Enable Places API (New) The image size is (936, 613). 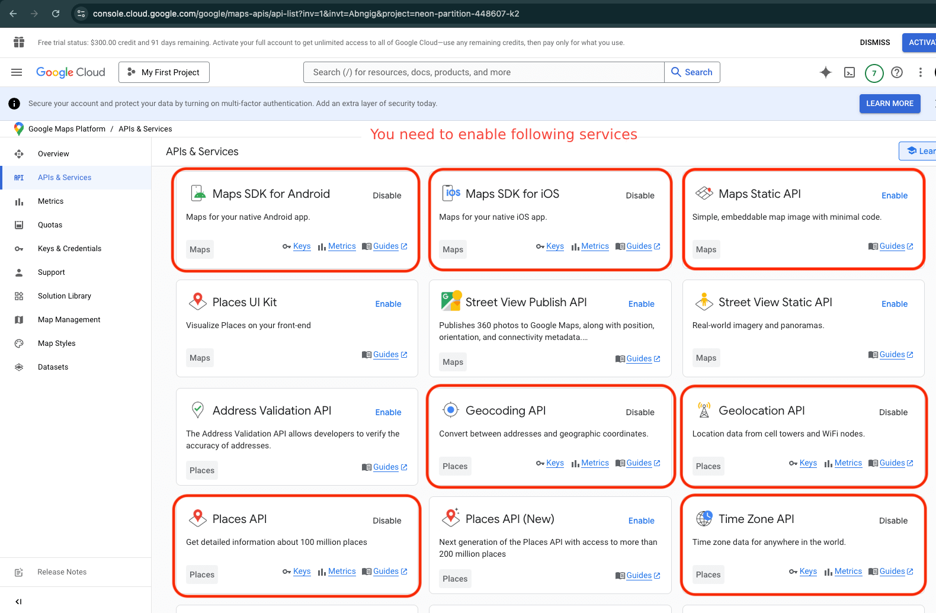pyautogui.click(x=641, y=521)
